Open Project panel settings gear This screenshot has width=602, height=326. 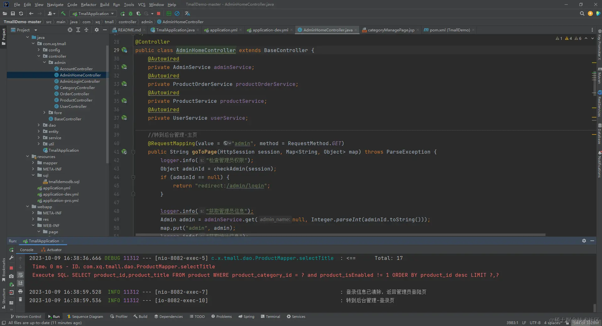point(97,30)
